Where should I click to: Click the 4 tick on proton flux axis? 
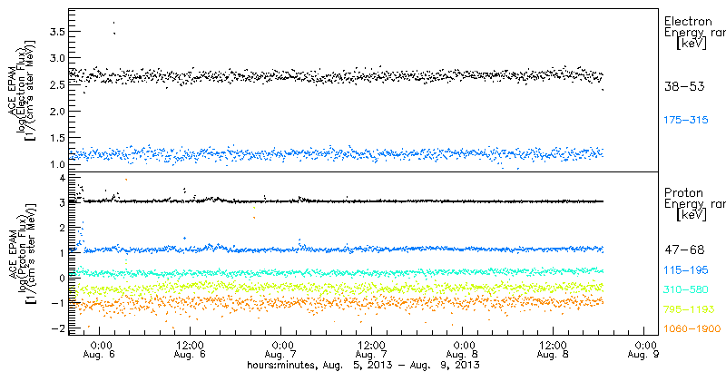[61, 178]
